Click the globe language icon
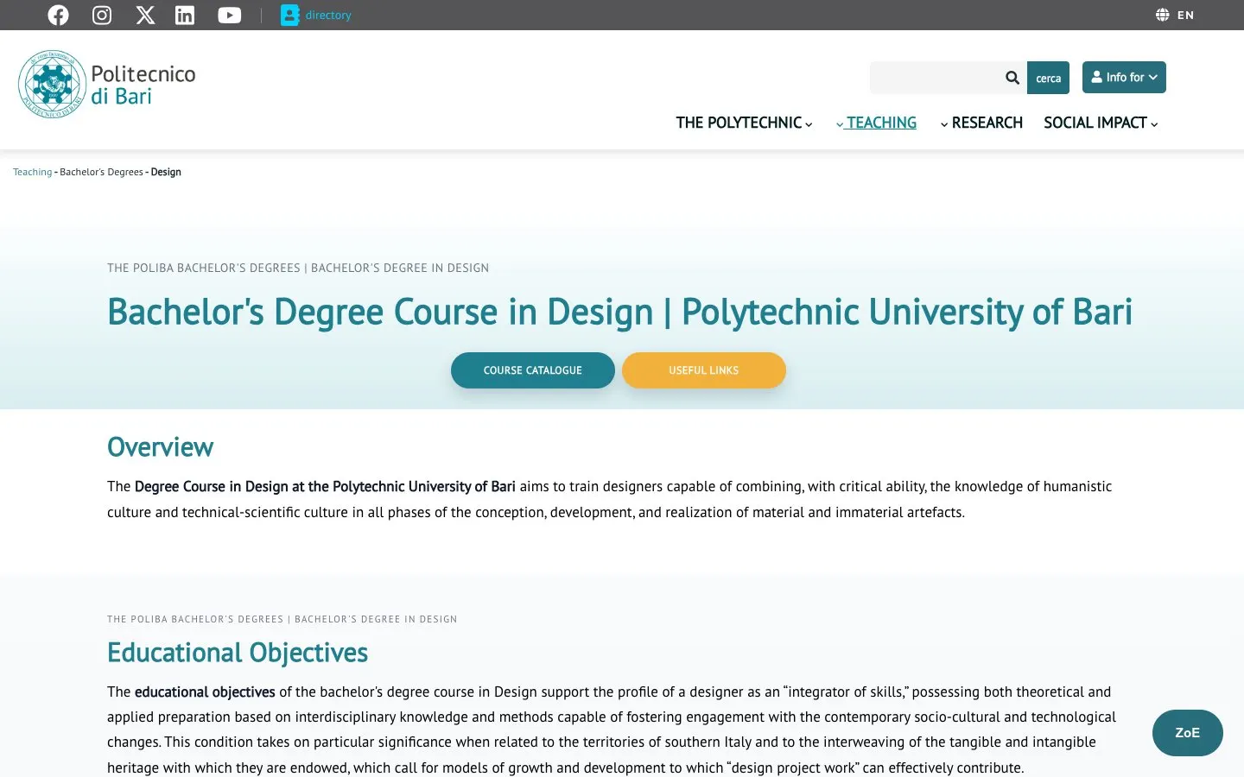Image resolution: width=1244 pixels, height=777 pixels. point(1163,15)
